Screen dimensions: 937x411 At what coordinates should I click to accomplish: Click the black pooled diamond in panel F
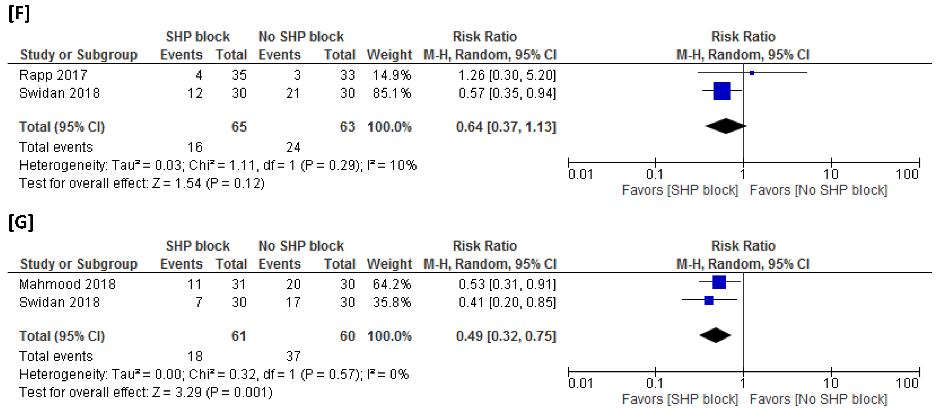726,126
